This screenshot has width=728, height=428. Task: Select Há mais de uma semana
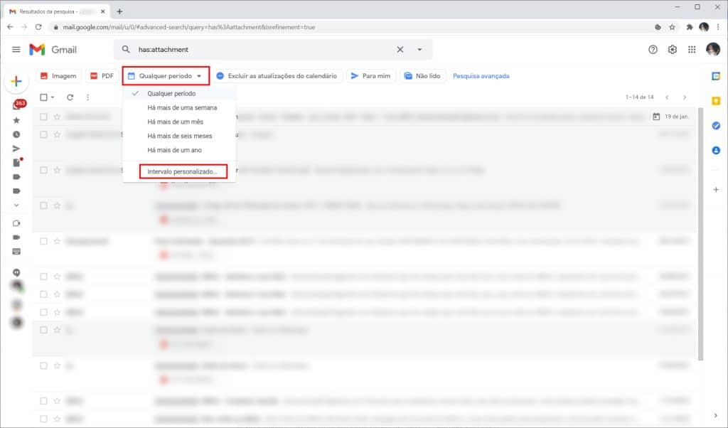click(x=179, y=107)
